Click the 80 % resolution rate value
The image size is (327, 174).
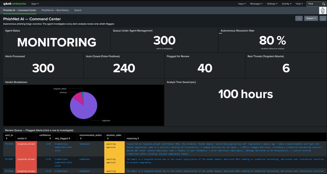coord(273,41)
